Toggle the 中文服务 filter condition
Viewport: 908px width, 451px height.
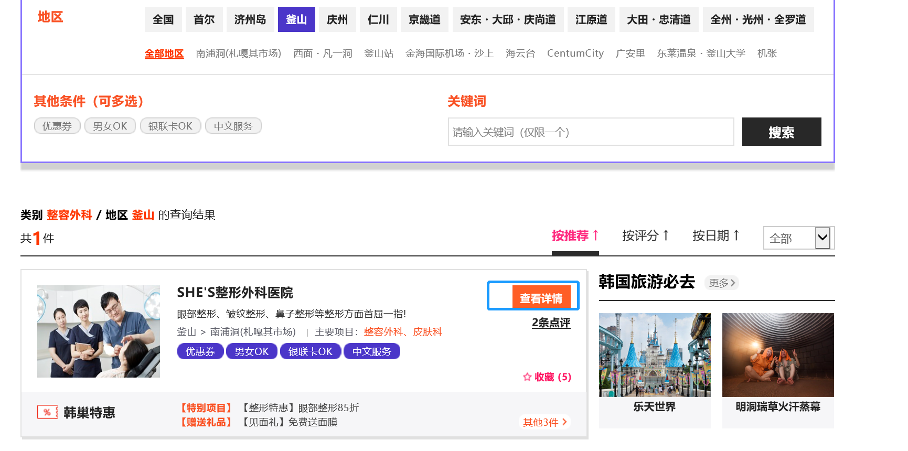(233, 126)
